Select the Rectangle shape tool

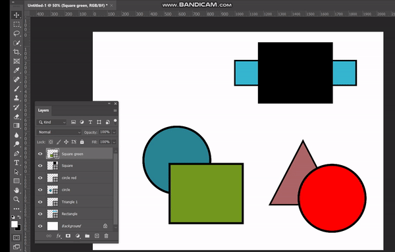pos(16,181)
